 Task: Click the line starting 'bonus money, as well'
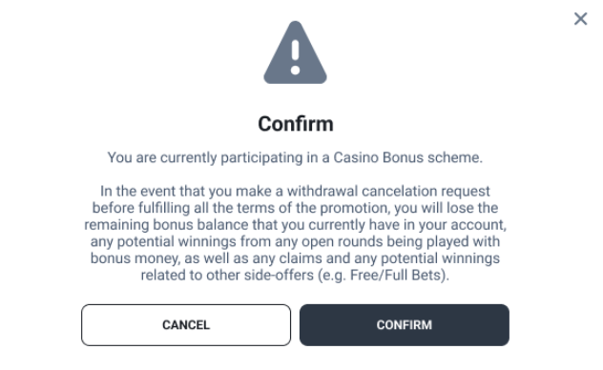click(295, 258)
